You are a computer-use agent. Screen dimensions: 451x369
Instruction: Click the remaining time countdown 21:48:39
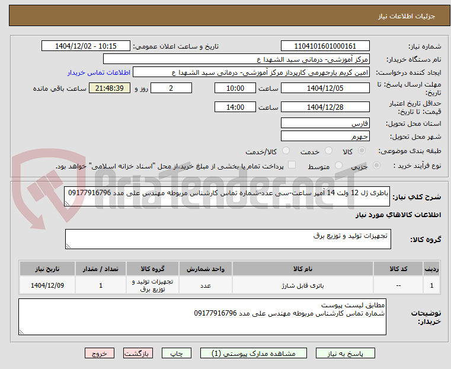(109, 88)
